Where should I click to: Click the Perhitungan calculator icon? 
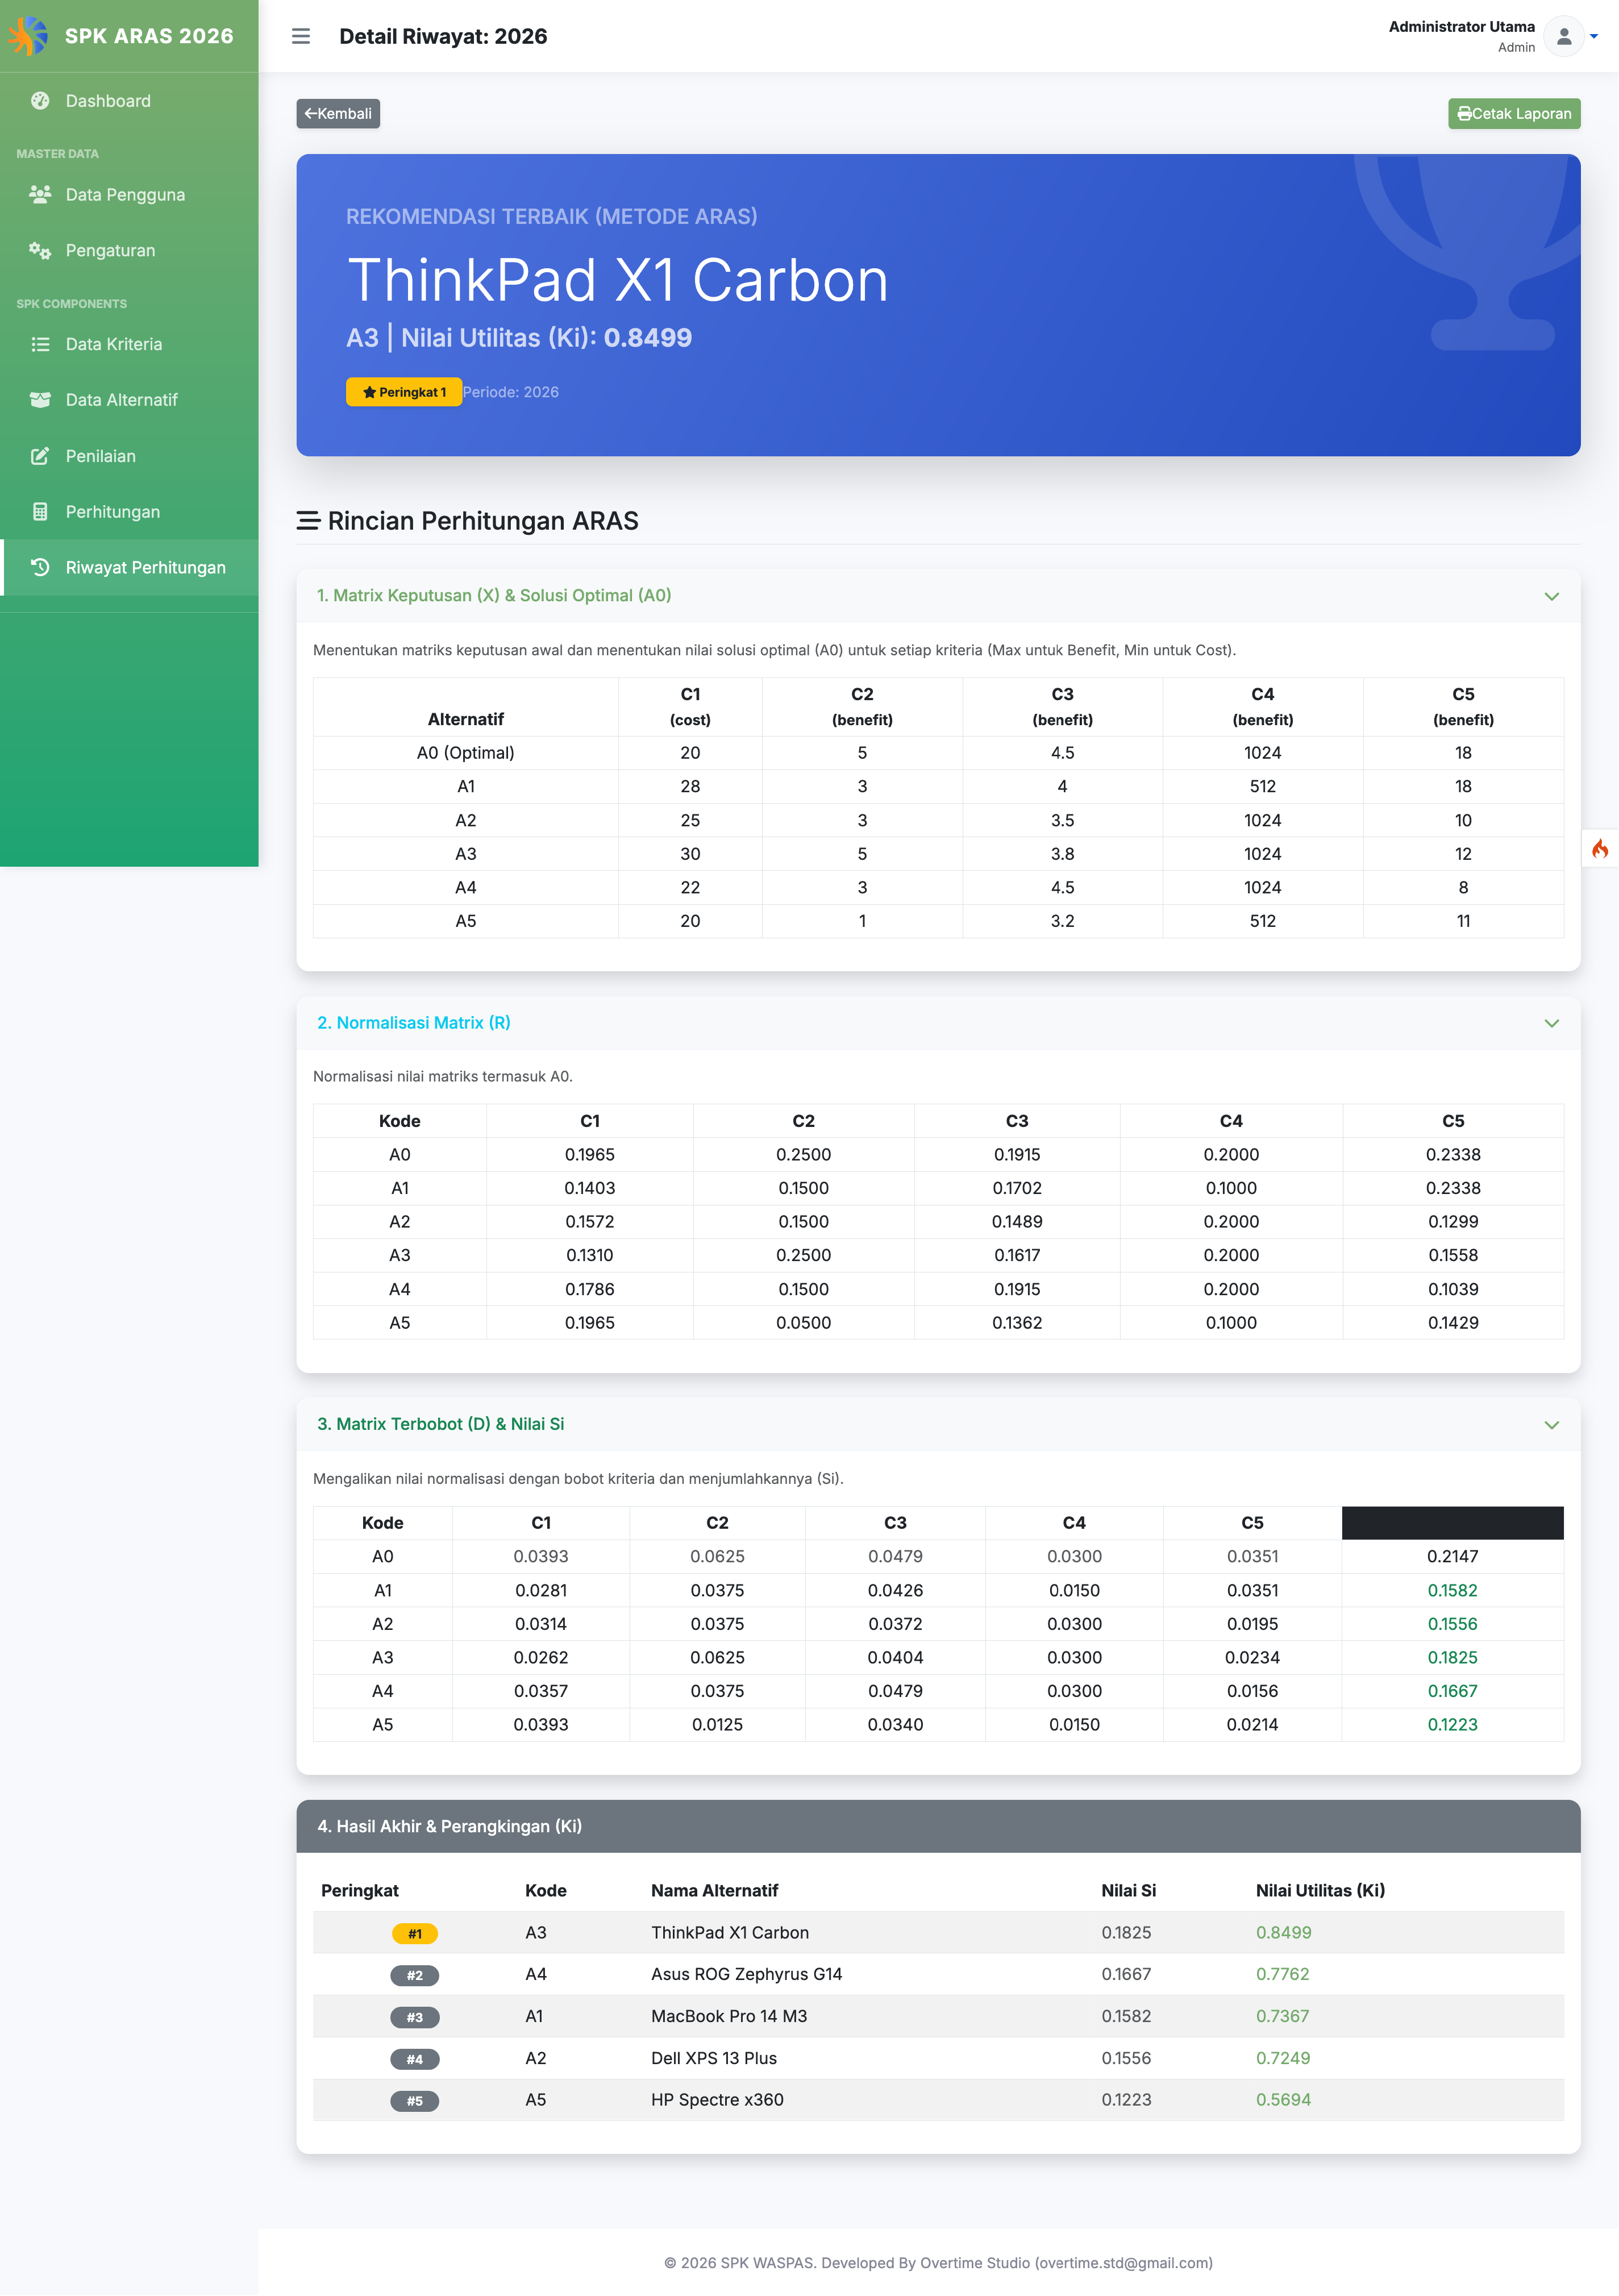pos(40,512)
